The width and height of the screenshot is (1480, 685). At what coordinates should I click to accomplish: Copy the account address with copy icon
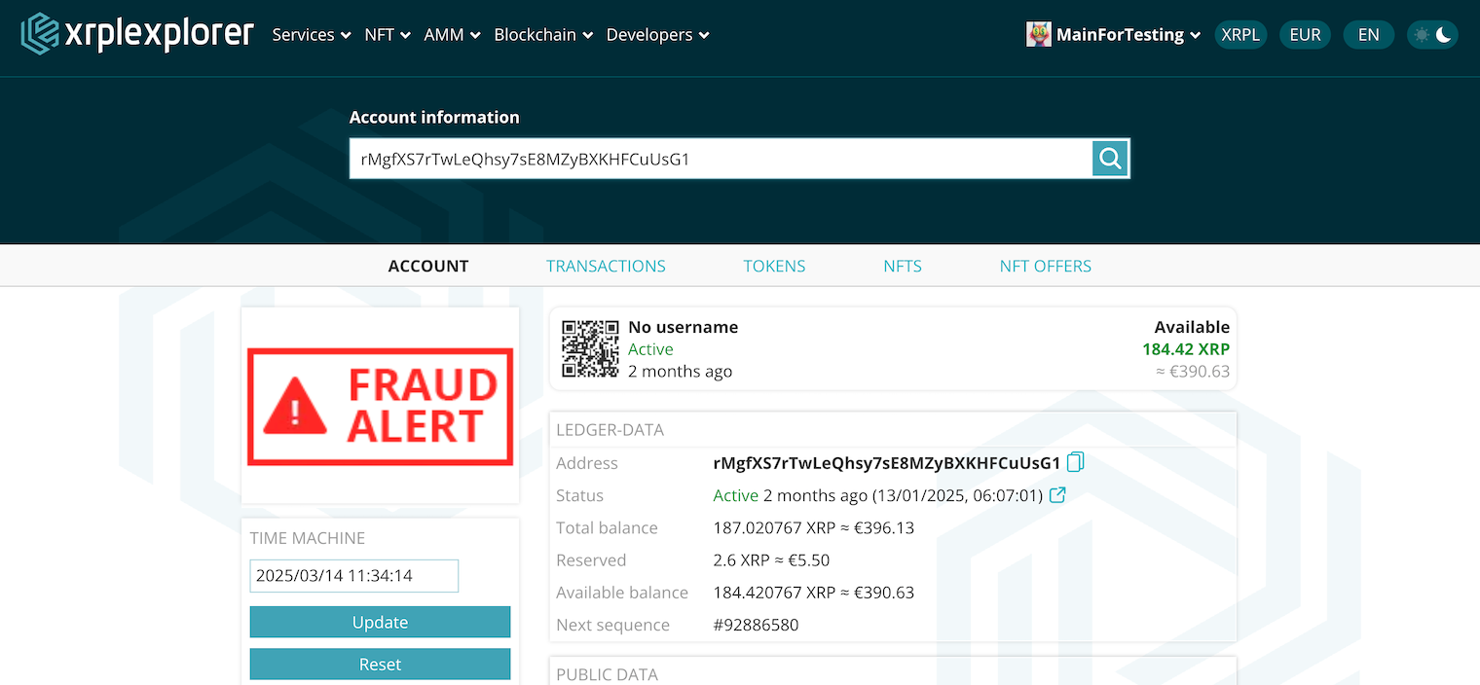[x=1076, y=462]
